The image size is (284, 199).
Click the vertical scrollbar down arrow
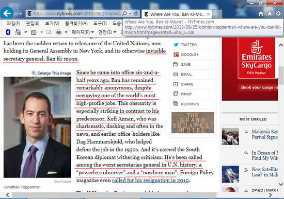point(281,184)
